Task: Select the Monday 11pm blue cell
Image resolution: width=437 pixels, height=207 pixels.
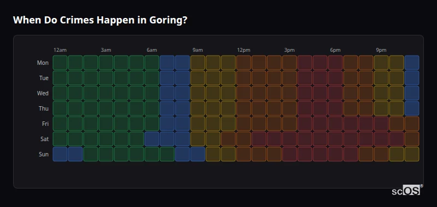Action: click(412, 63)
